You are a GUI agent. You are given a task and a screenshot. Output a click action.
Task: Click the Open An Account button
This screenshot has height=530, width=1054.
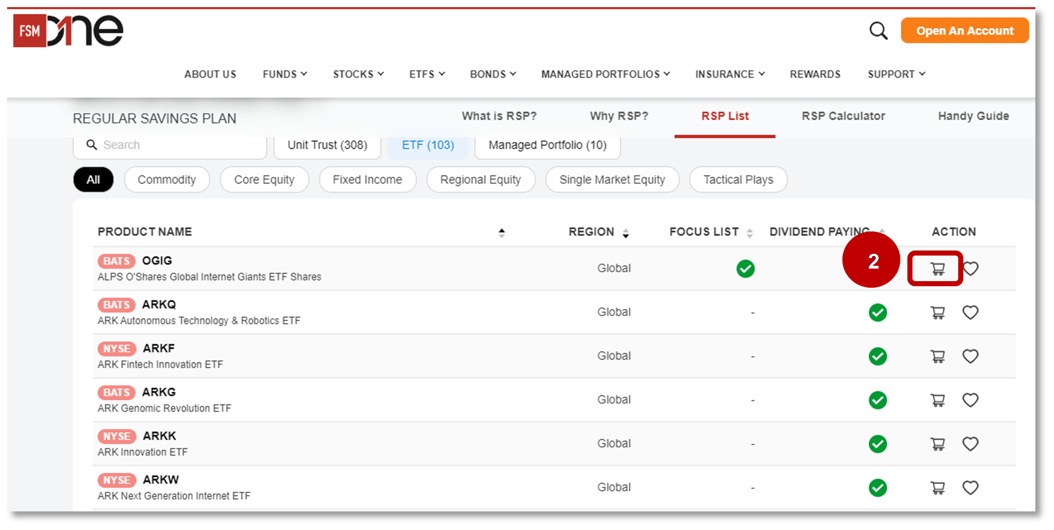tap(964, 31)
